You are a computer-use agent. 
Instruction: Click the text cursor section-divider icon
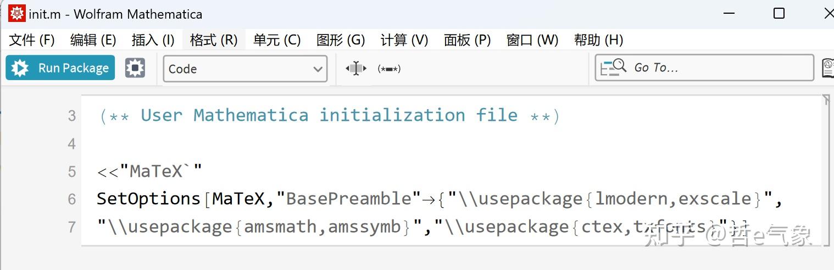[356, 69]
